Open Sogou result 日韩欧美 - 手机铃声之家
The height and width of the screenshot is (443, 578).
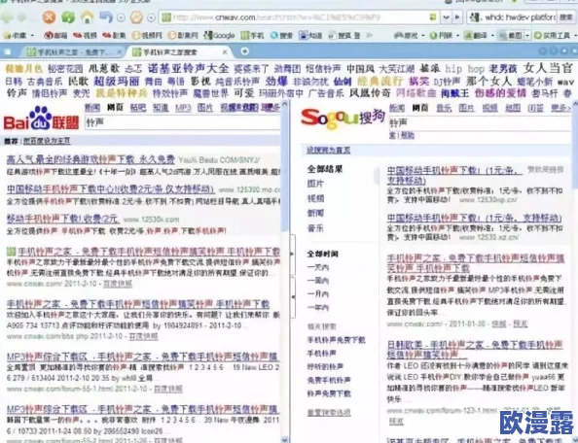click(475, 350)
